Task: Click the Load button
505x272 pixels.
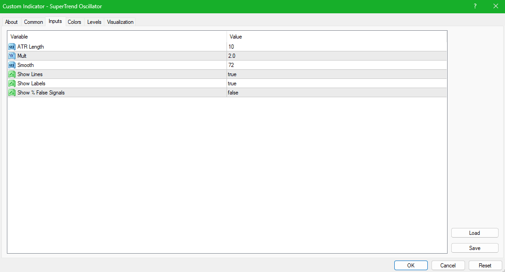Action: tap(475, 233)
